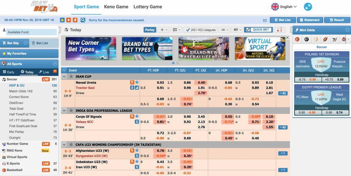Toggle the QUICK BET checkbox
This screenshot has height=176, width=351.
click(x=248, y=30)
